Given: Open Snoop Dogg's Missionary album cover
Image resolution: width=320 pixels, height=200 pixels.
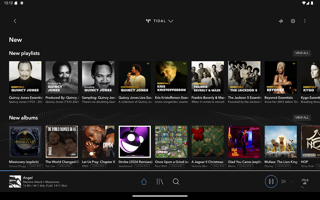Looking at the screenshot, I should (x=25, y=142).
